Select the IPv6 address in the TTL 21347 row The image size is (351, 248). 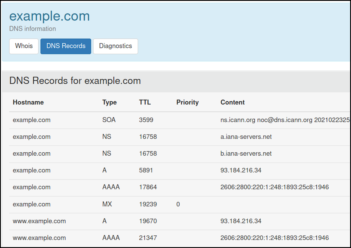click(x=275, y=238)
